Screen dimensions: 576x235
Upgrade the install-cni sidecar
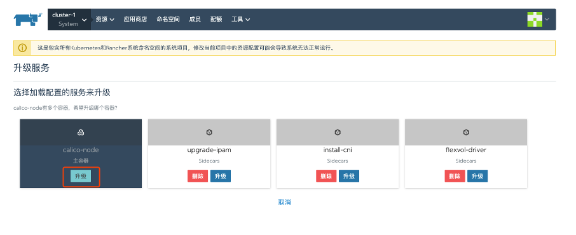click(349, 177)
